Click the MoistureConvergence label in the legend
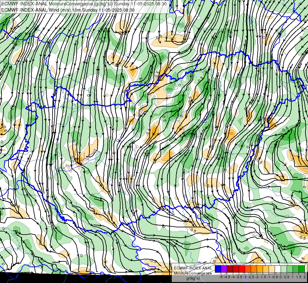 [x=193, y=273]
